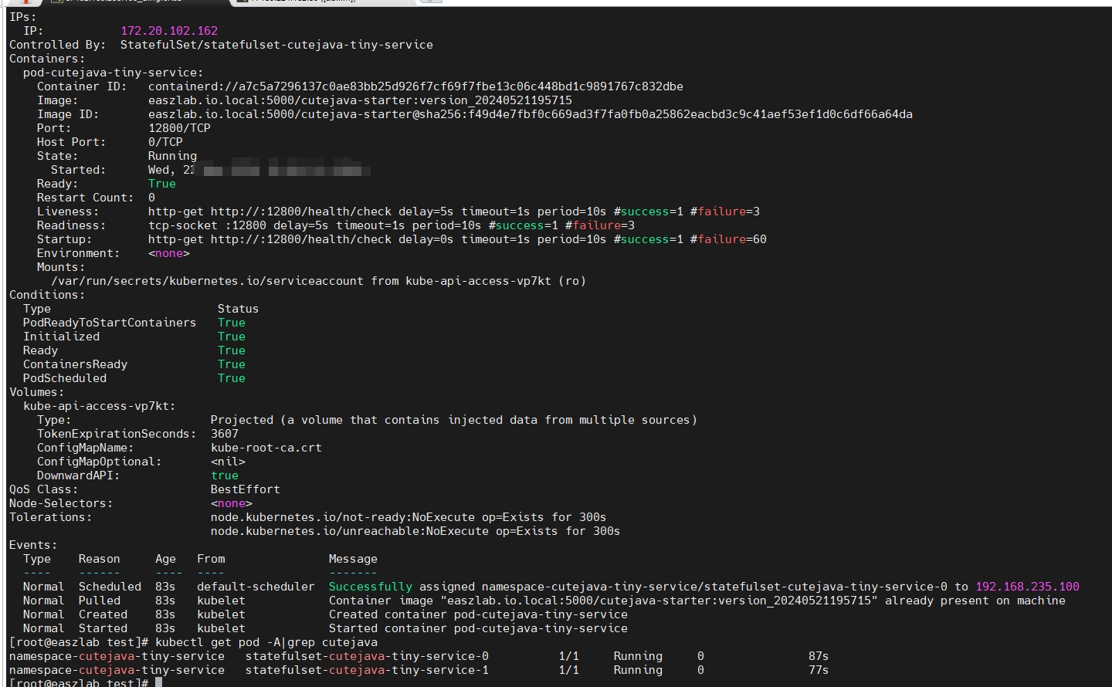The width and height of the screenshot is (1112, 687).
Task: Click the StatefulSet Controlled By value
Action: [276, 45]
